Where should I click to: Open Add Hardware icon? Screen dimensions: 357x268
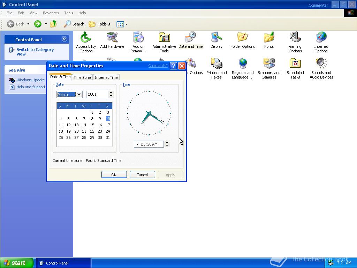tap(112, 40)
